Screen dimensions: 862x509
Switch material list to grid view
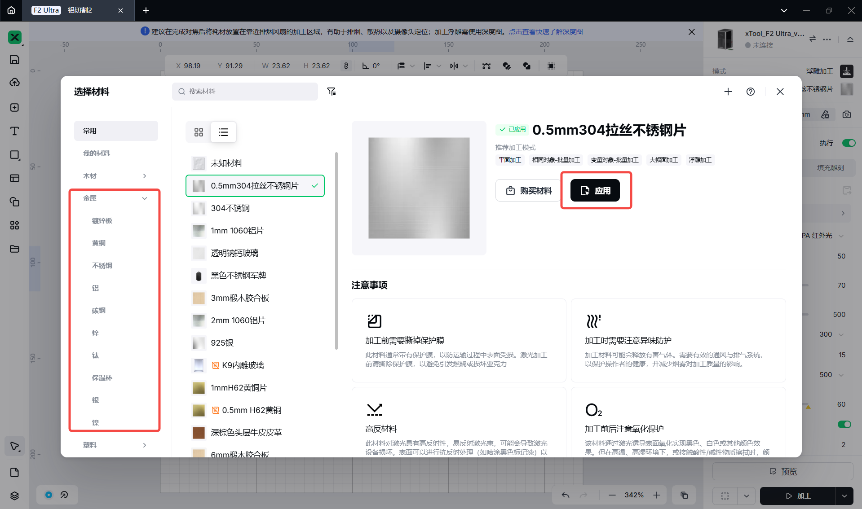pos(199,132)
